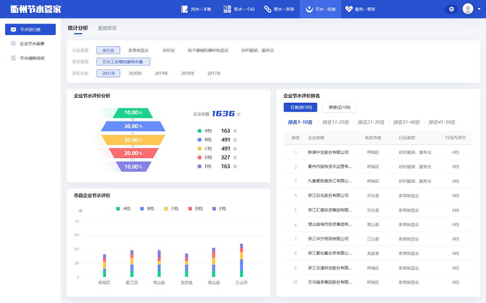This screenshot has width=486, height=303.
Task: Show 排名11-20名 ranking page
Action: tap(335, 122)
